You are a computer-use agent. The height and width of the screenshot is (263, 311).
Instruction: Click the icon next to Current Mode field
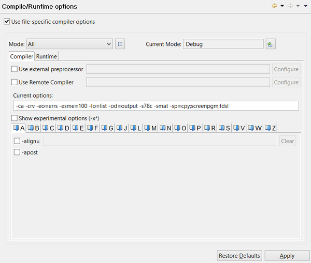[x=270, y=44]
